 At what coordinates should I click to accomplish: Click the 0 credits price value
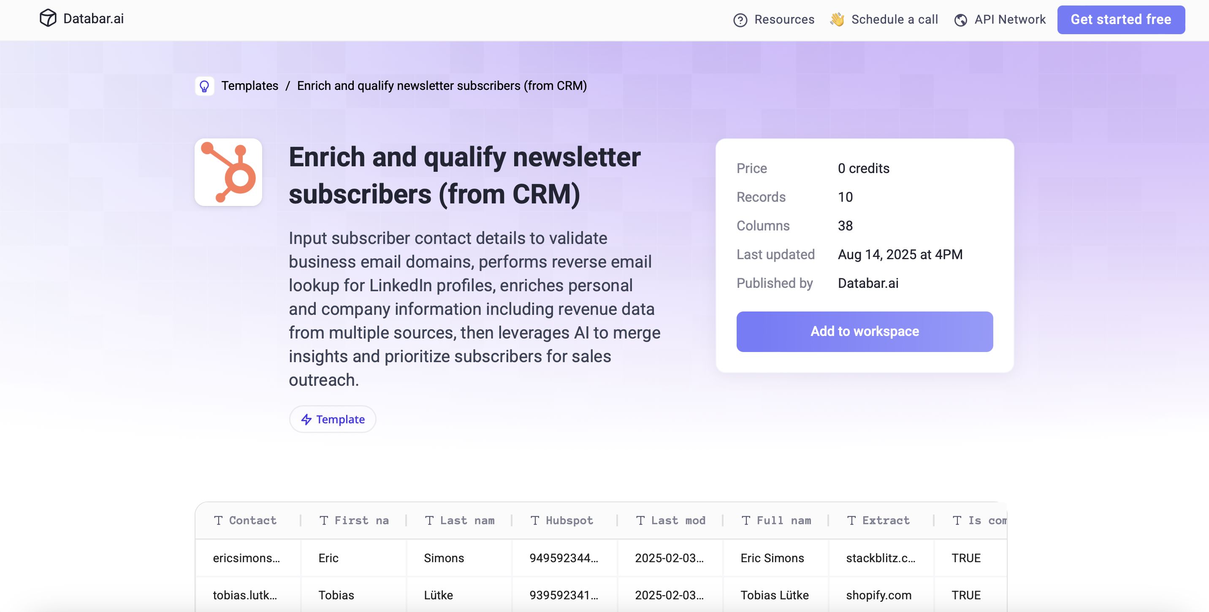(x=864, y=168)
